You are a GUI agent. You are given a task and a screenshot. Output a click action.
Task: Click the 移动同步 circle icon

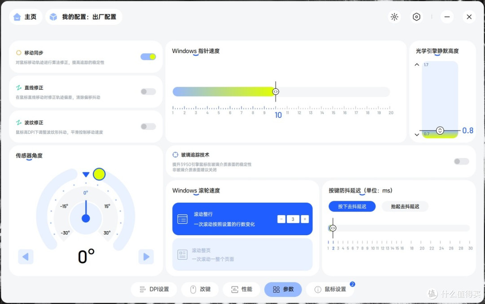tap(18, 53)
